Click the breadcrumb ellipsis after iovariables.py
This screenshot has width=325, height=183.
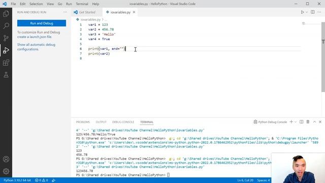pos(106,19)
